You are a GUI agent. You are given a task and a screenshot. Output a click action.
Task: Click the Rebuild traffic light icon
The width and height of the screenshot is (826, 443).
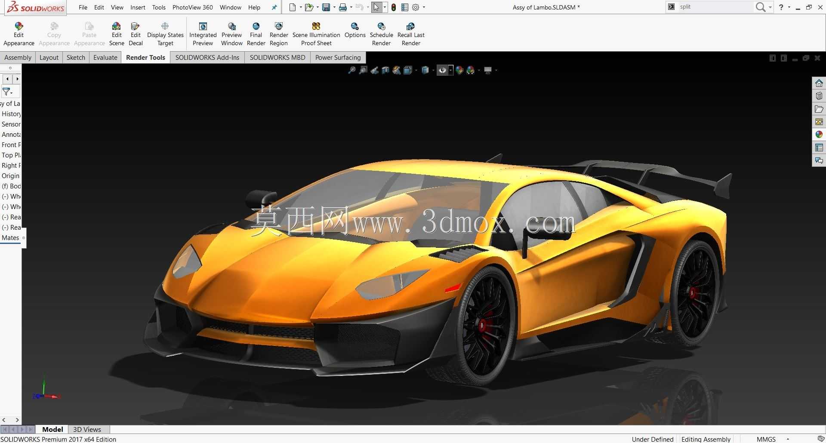coord(394,7)
